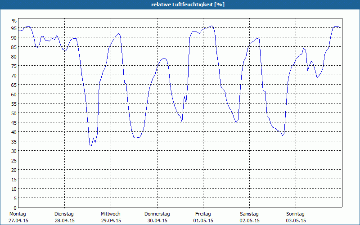The width and height of the screenshot is (360, 225).
Task: Select the y-axis value '15'
Action: click(x=14, y=179)
